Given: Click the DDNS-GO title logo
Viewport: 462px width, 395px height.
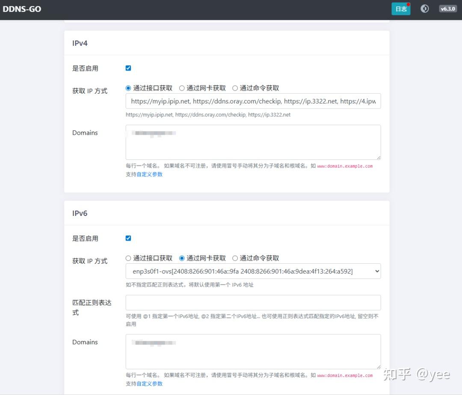Looking at the screenshot, I should (x=22, y=9).
